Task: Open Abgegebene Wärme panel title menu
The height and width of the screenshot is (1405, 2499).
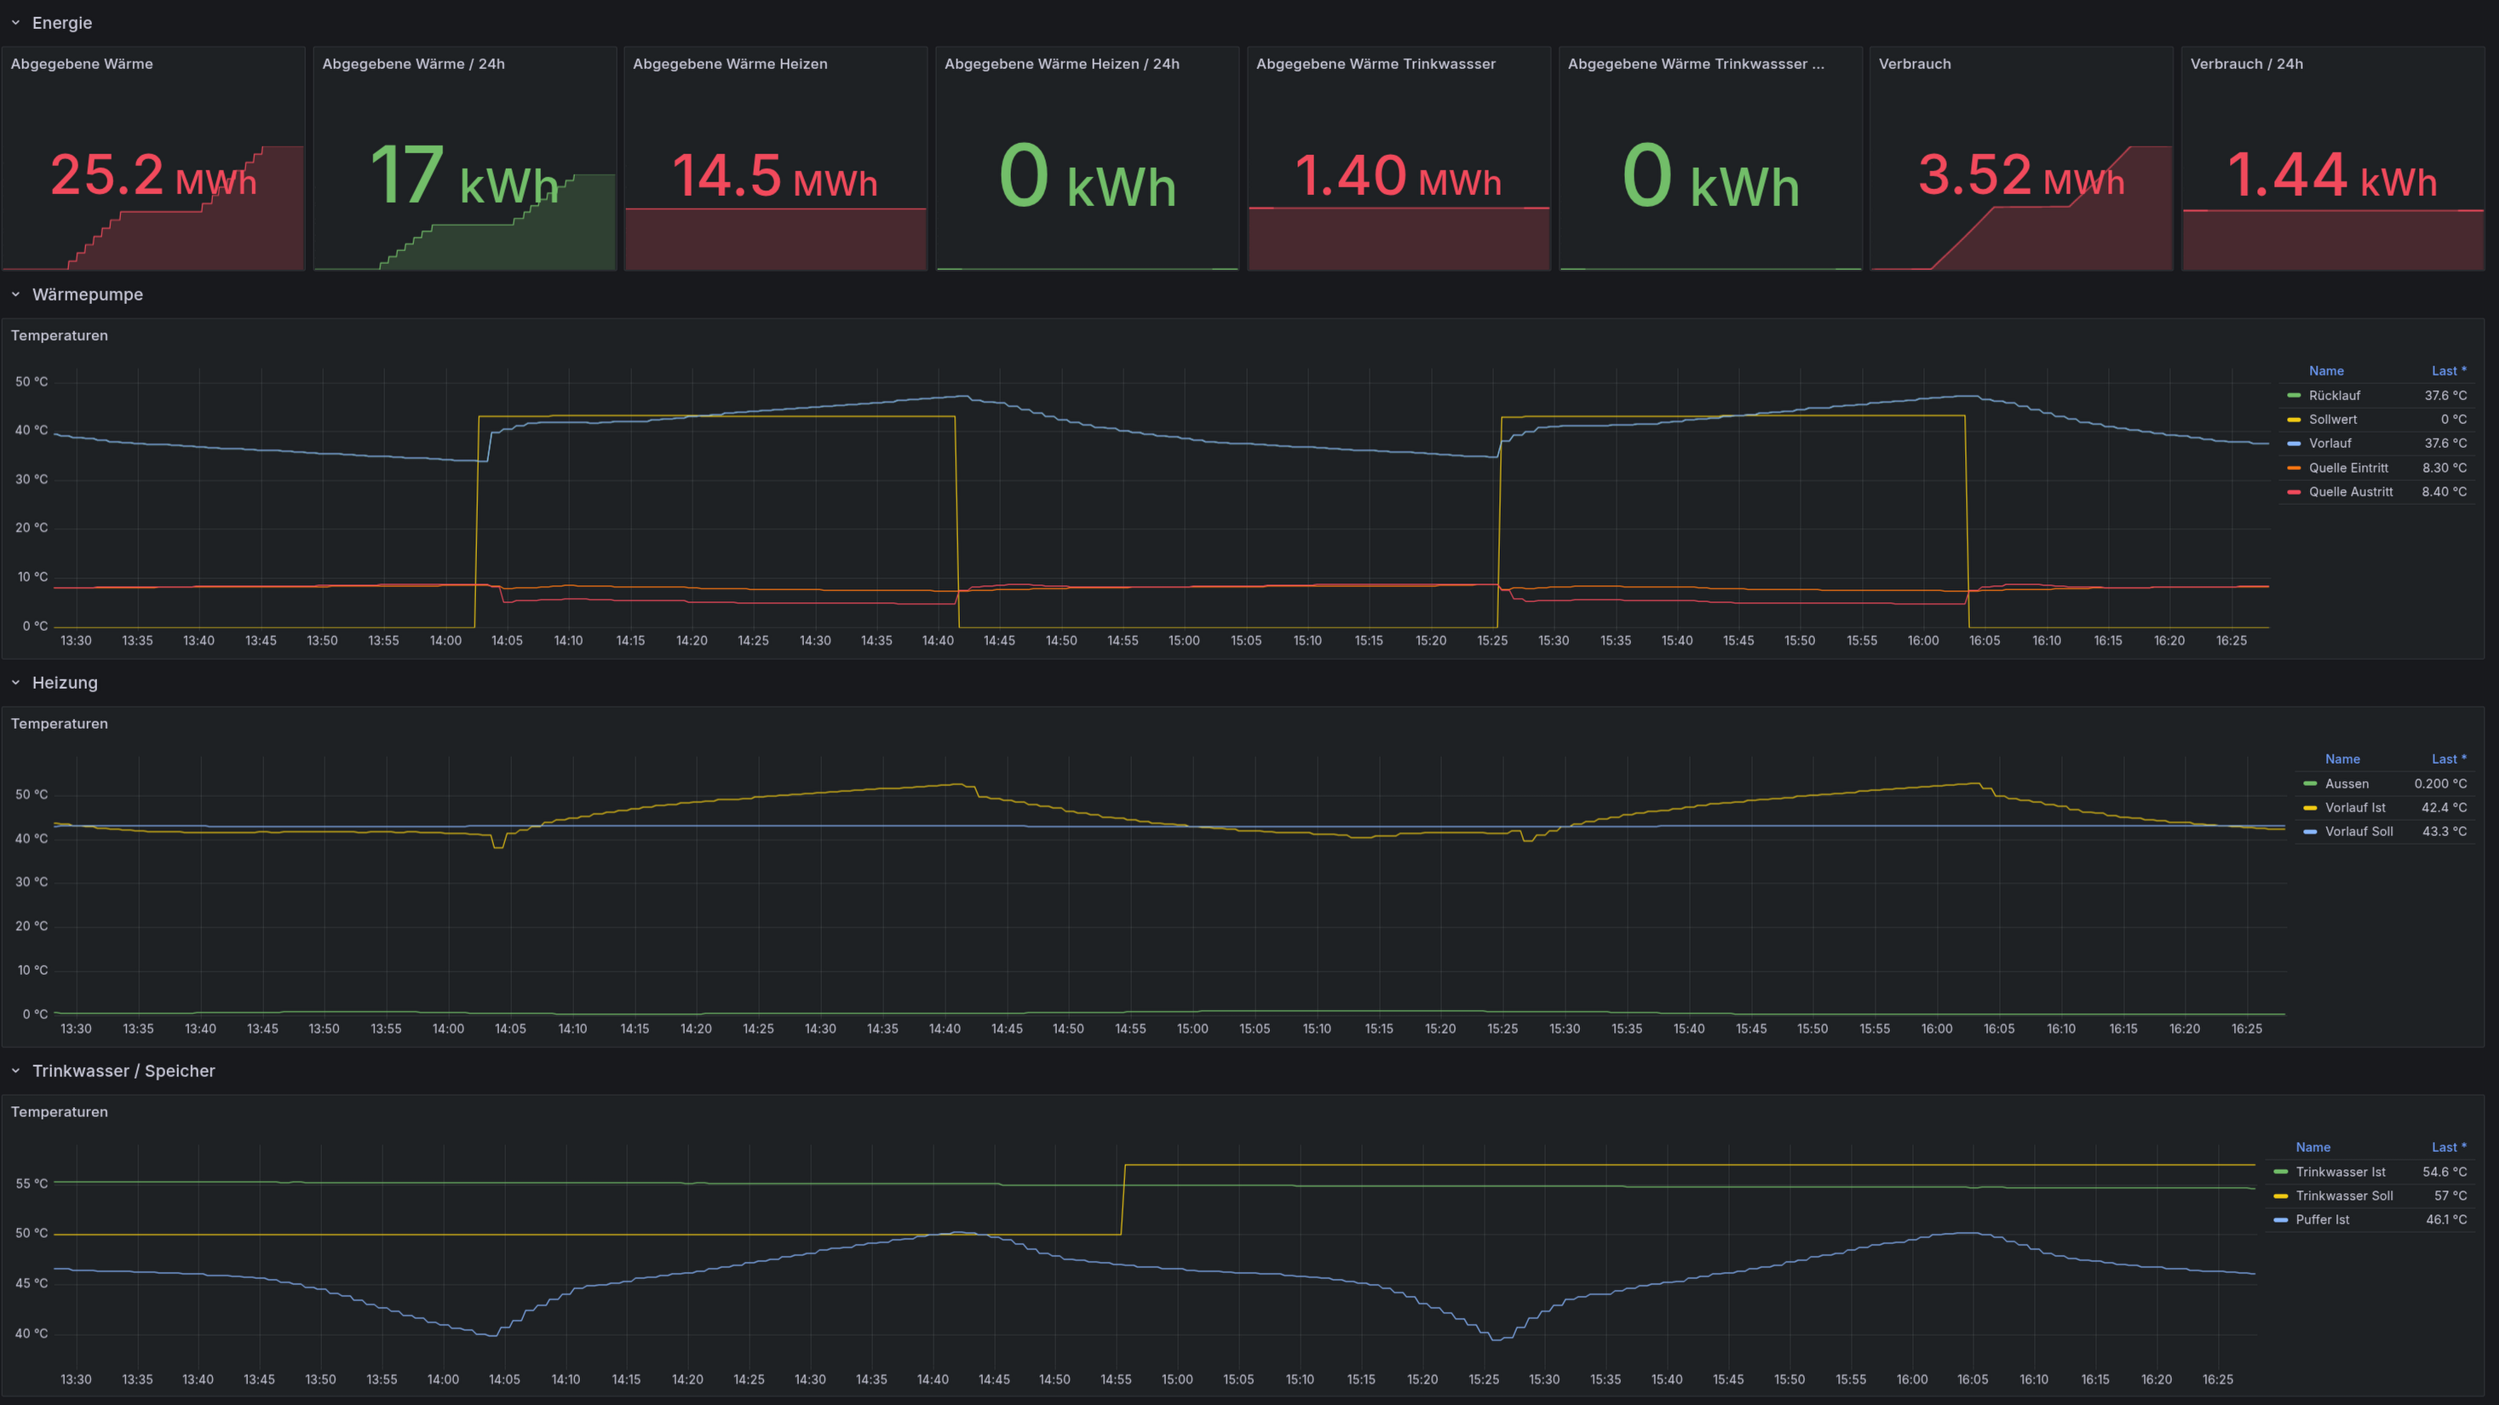Action: tap(82, 64)
